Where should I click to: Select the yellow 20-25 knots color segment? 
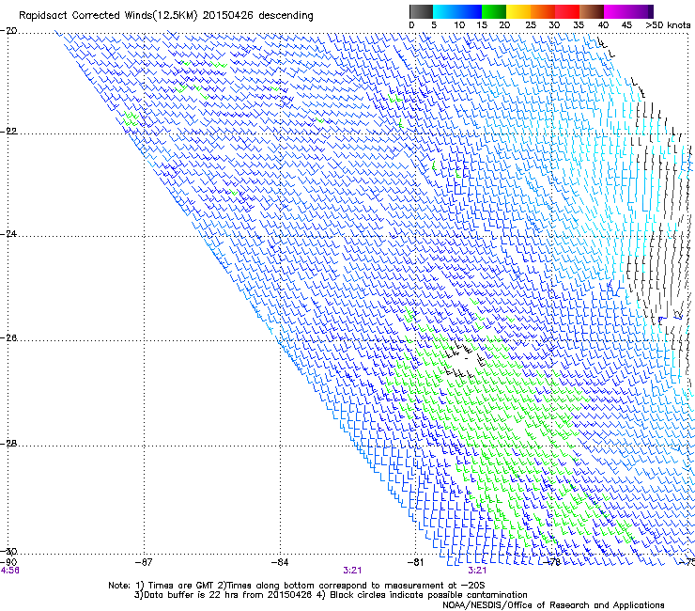(518, 11)
